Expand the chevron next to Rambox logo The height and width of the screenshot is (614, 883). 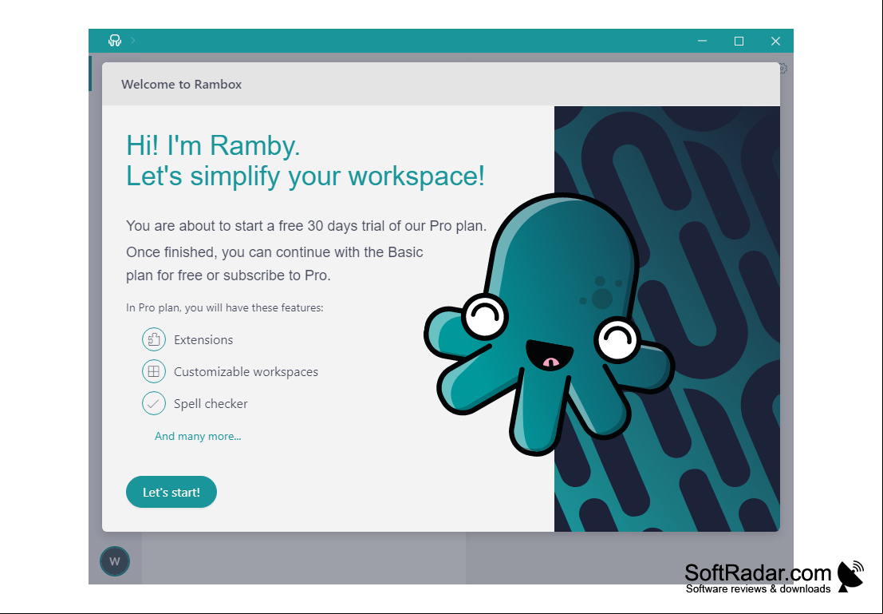(x=133, y=41)
